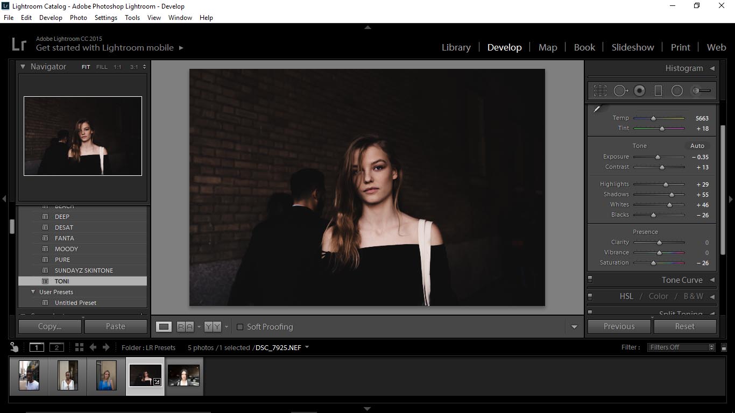Select the Spot Removal tool

620,91
